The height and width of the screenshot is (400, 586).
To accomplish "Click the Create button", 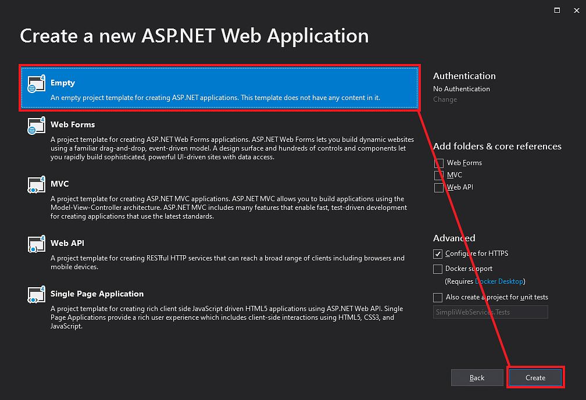I will (535, 377).
